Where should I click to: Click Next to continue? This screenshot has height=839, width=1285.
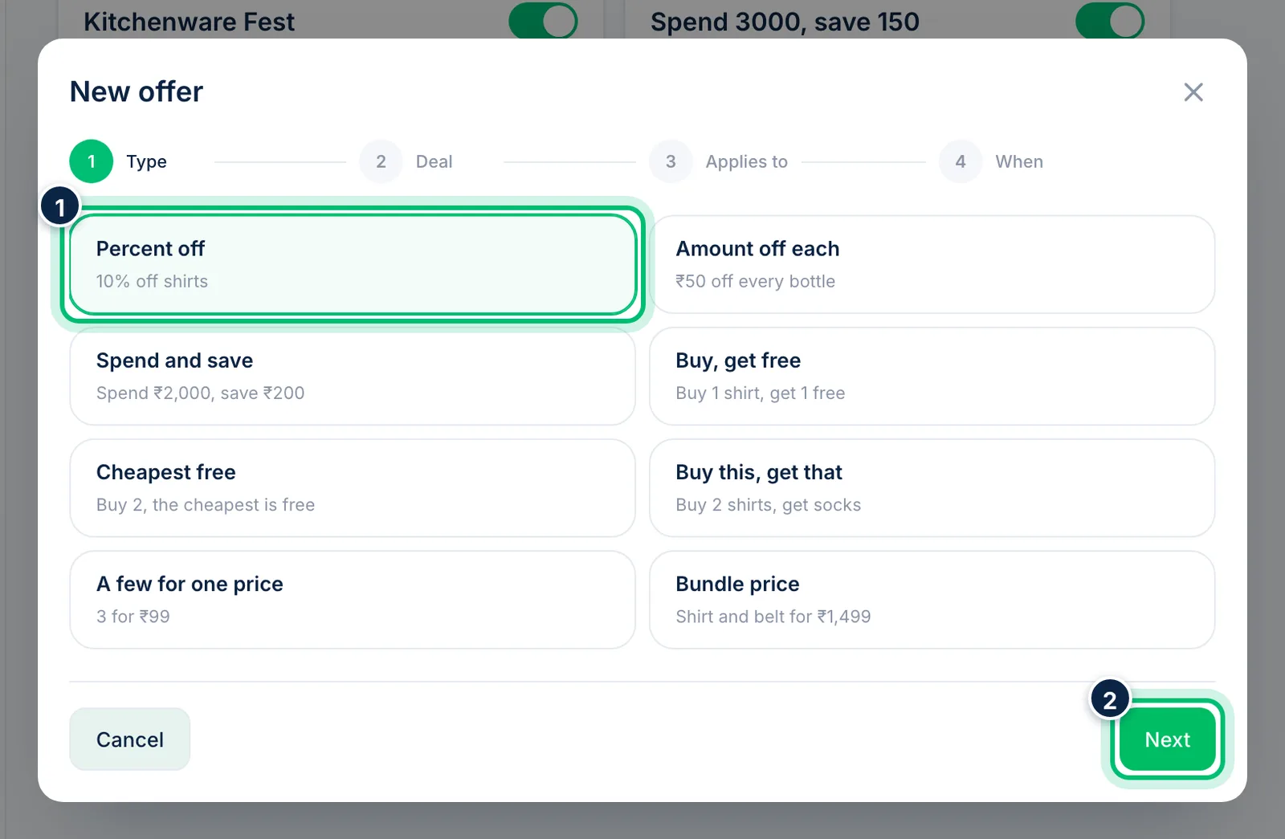click(x=1167, y=739)
